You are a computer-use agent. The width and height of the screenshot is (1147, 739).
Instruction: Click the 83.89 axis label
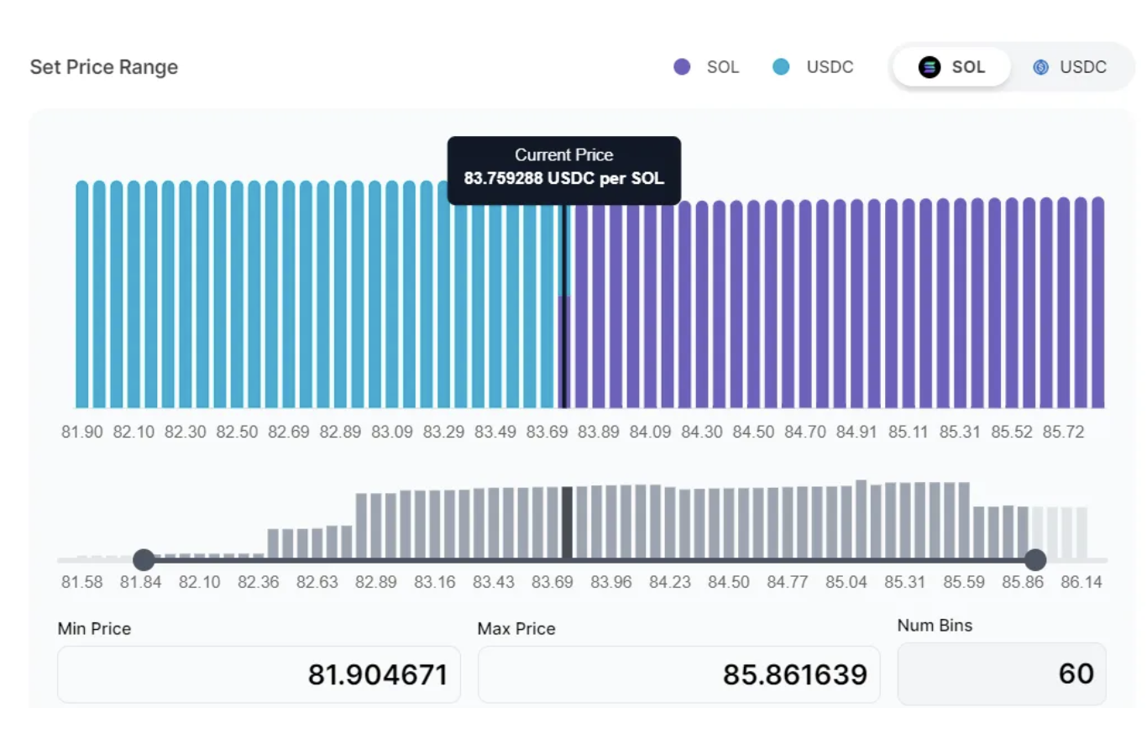[x=598, y=432]
